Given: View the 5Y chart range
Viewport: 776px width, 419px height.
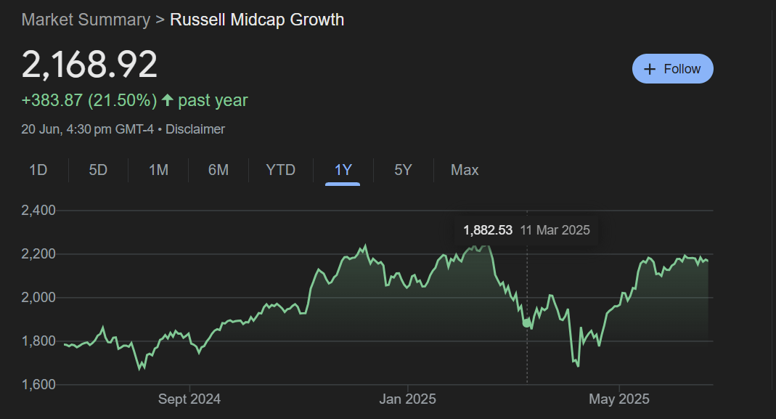Looking at the screenshot, I should pyautogui.click(x=403, y=170).
